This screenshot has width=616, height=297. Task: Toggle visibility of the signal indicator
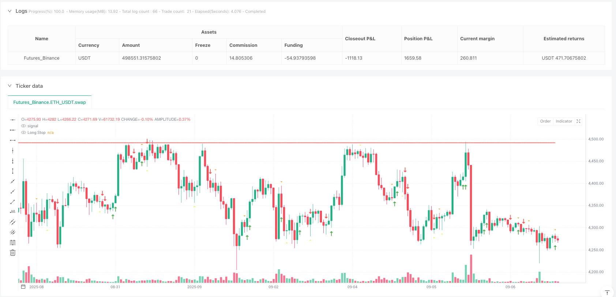pos(24,126)
